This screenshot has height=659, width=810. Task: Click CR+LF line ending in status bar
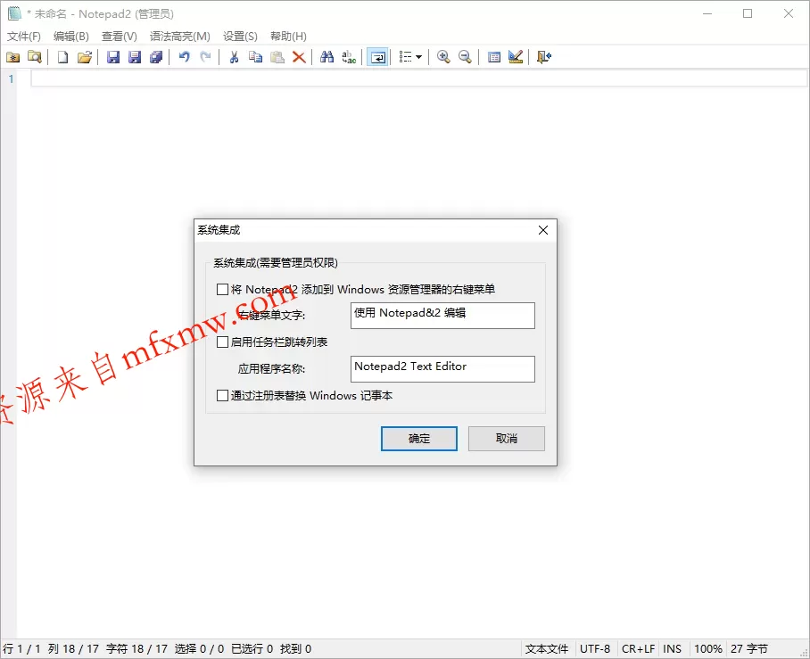(x=638, y=649)
